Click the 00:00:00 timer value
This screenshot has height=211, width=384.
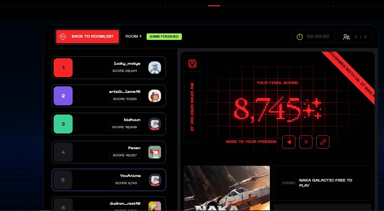pyautogui.click(x=318, y=37)
